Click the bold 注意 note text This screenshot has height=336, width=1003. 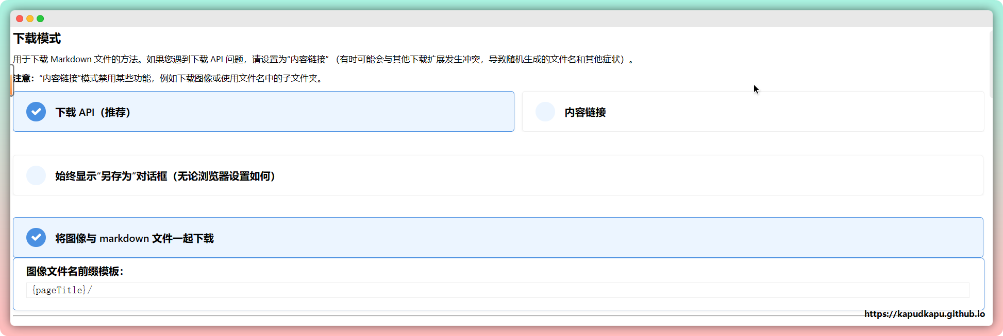(x=23, y=78)
